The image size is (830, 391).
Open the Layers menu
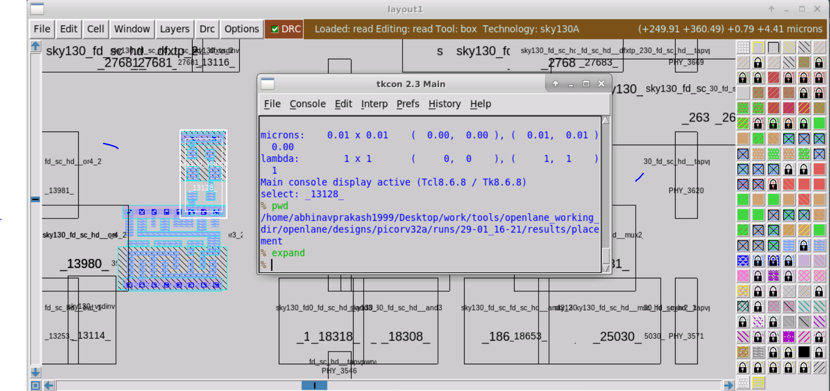[x=174, y=29]
